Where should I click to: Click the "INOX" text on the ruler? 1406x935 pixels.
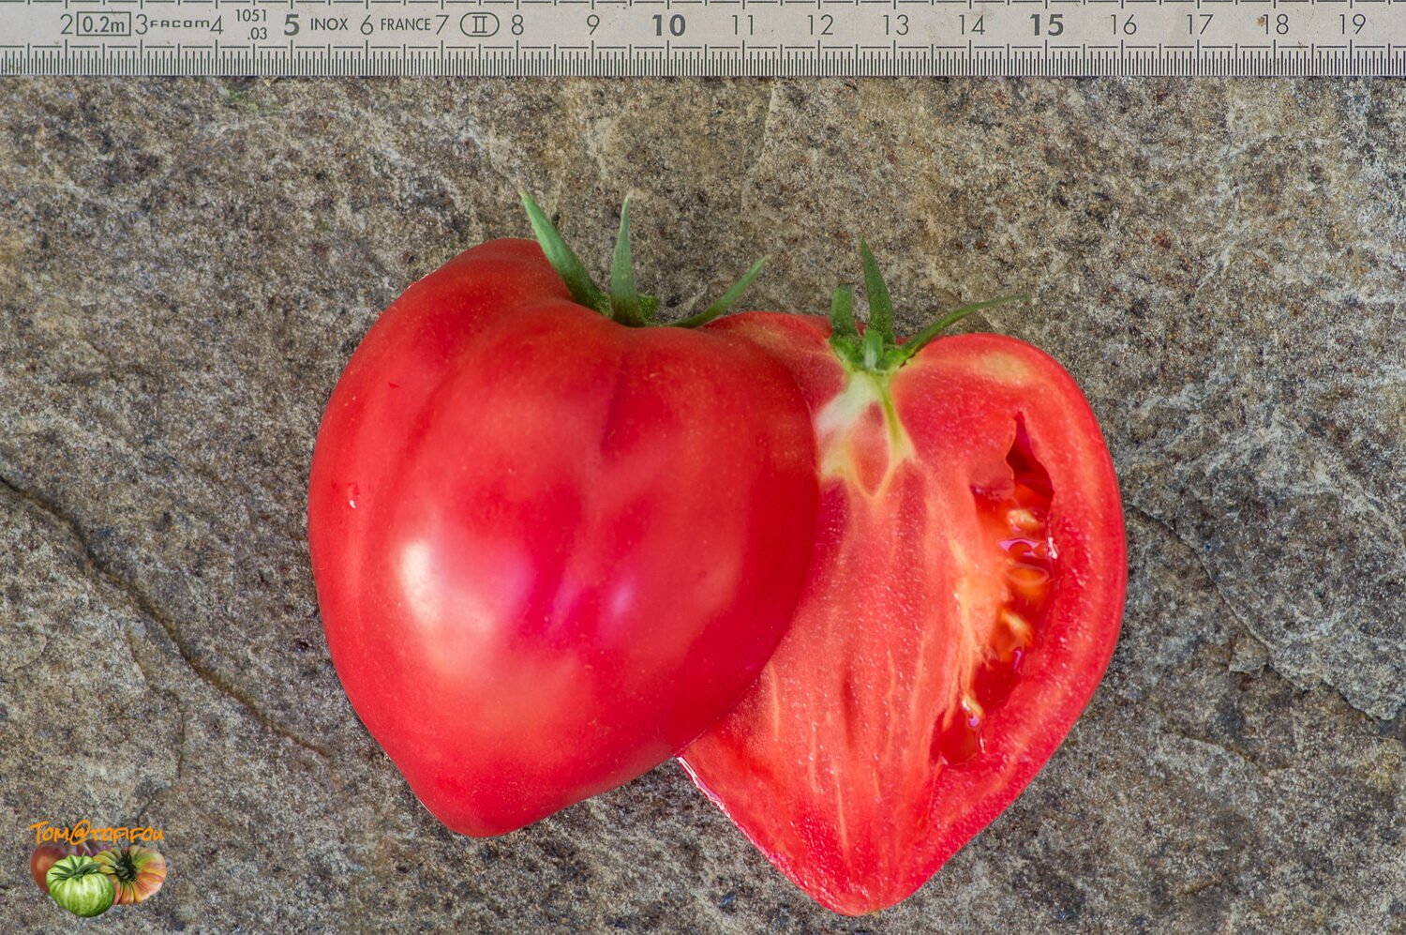click(329, 24)
